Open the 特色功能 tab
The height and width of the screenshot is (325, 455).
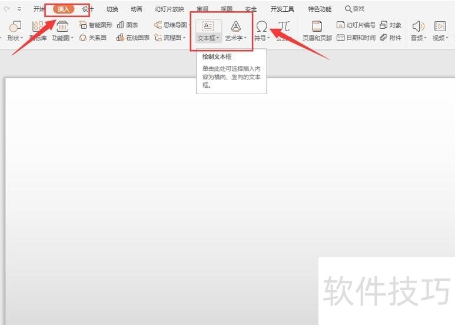(x=320, y=9)
